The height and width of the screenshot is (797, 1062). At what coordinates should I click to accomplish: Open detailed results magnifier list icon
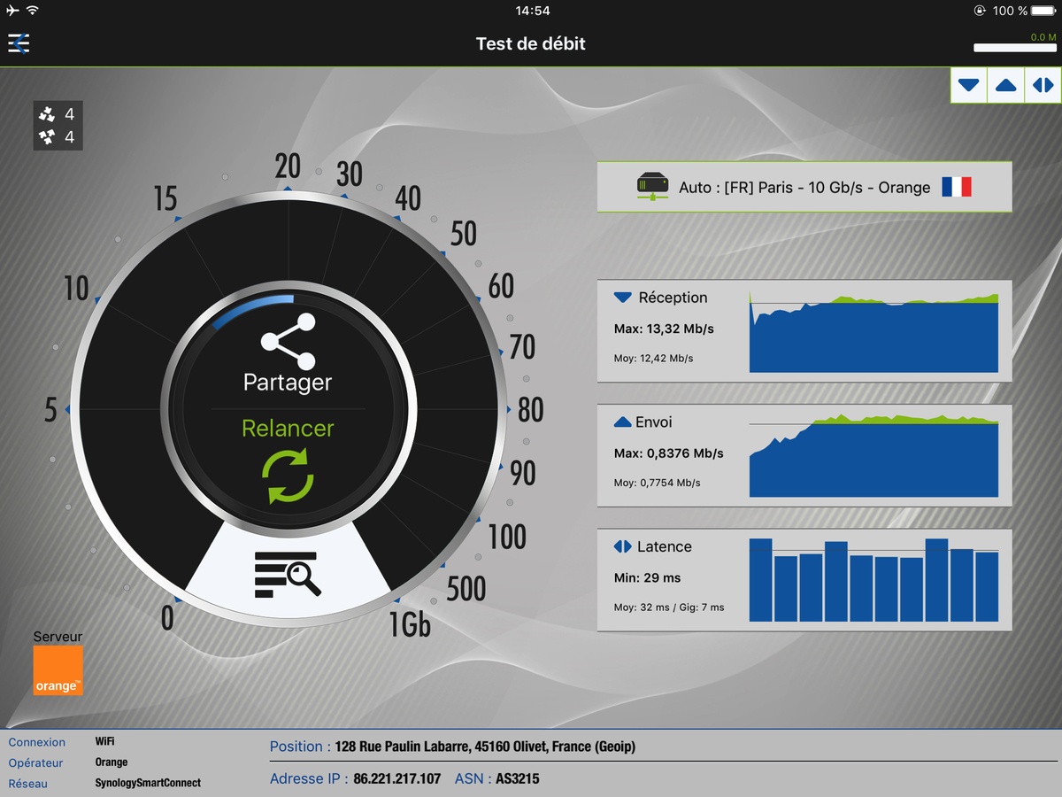click(x=288, y=574)
